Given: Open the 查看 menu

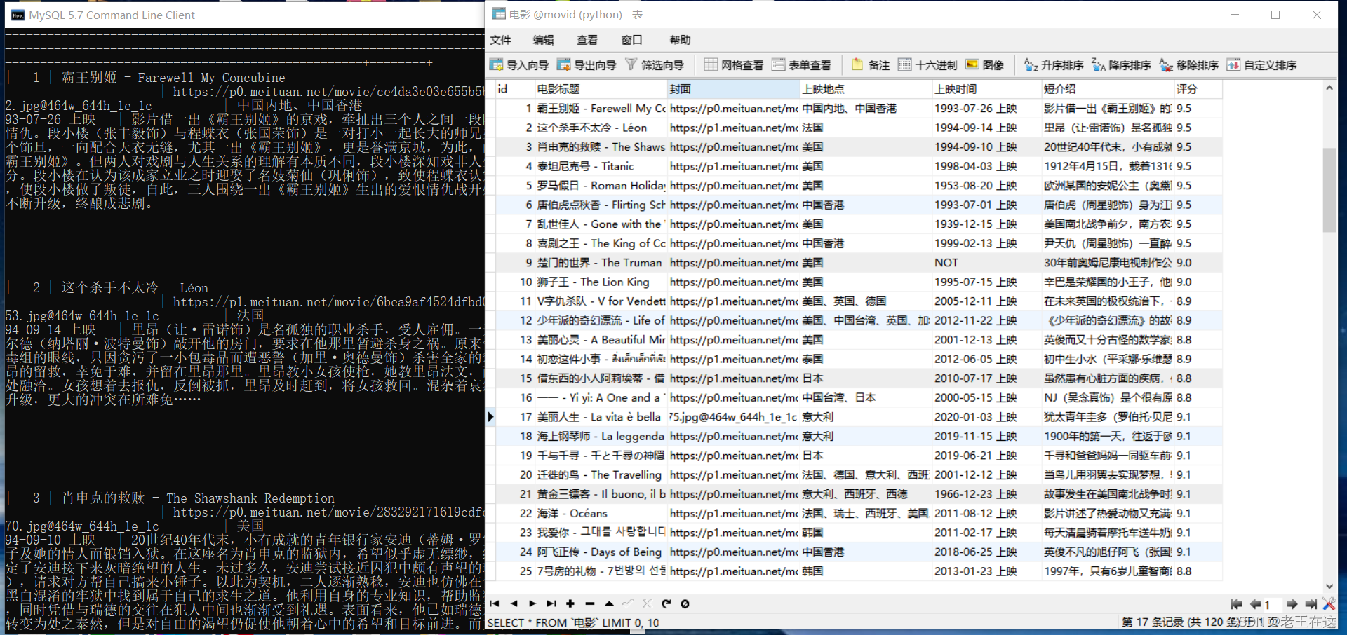Looking at the screenshot, I should coord(587,40).
